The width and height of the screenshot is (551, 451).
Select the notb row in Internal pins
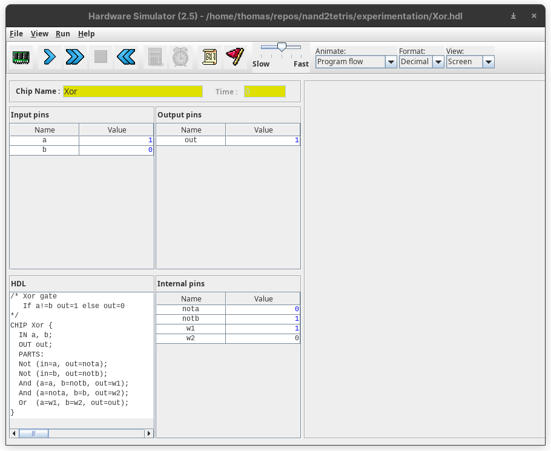coord(228,319)
